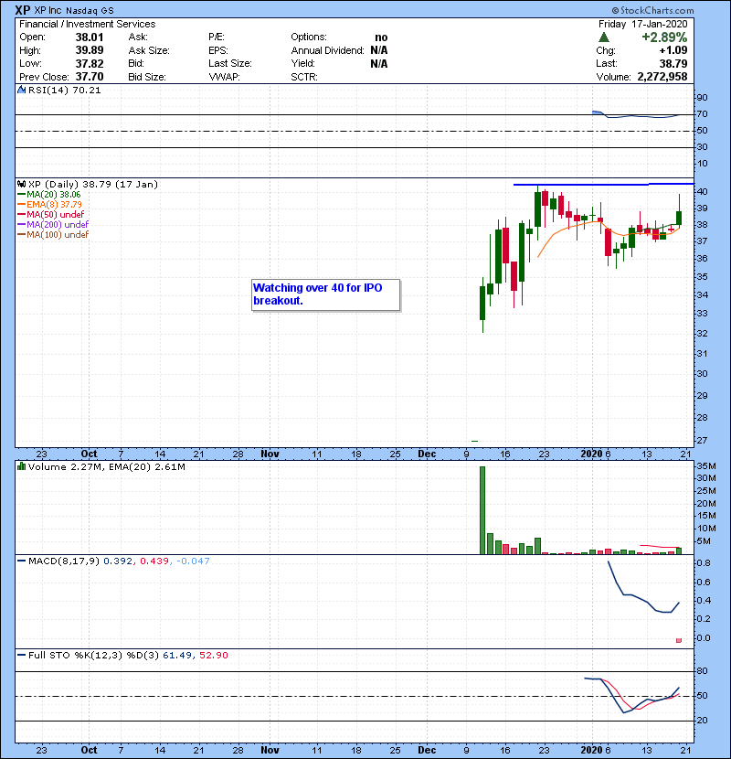Select the Low value 37.82

click(x=90, y=63)
